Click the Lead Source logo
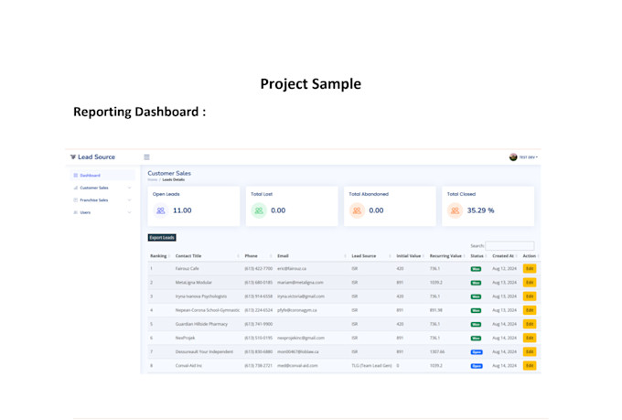Screen dimensions: 622x420 92,156
